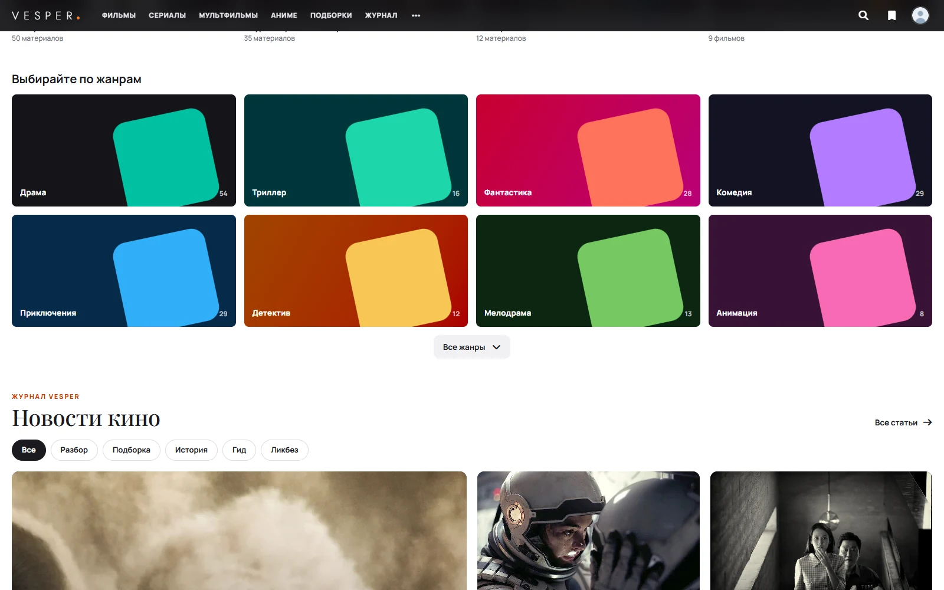The image size is (944, 590).
Task: Open the Мелодрама genre card
Action: coord(588,271)
